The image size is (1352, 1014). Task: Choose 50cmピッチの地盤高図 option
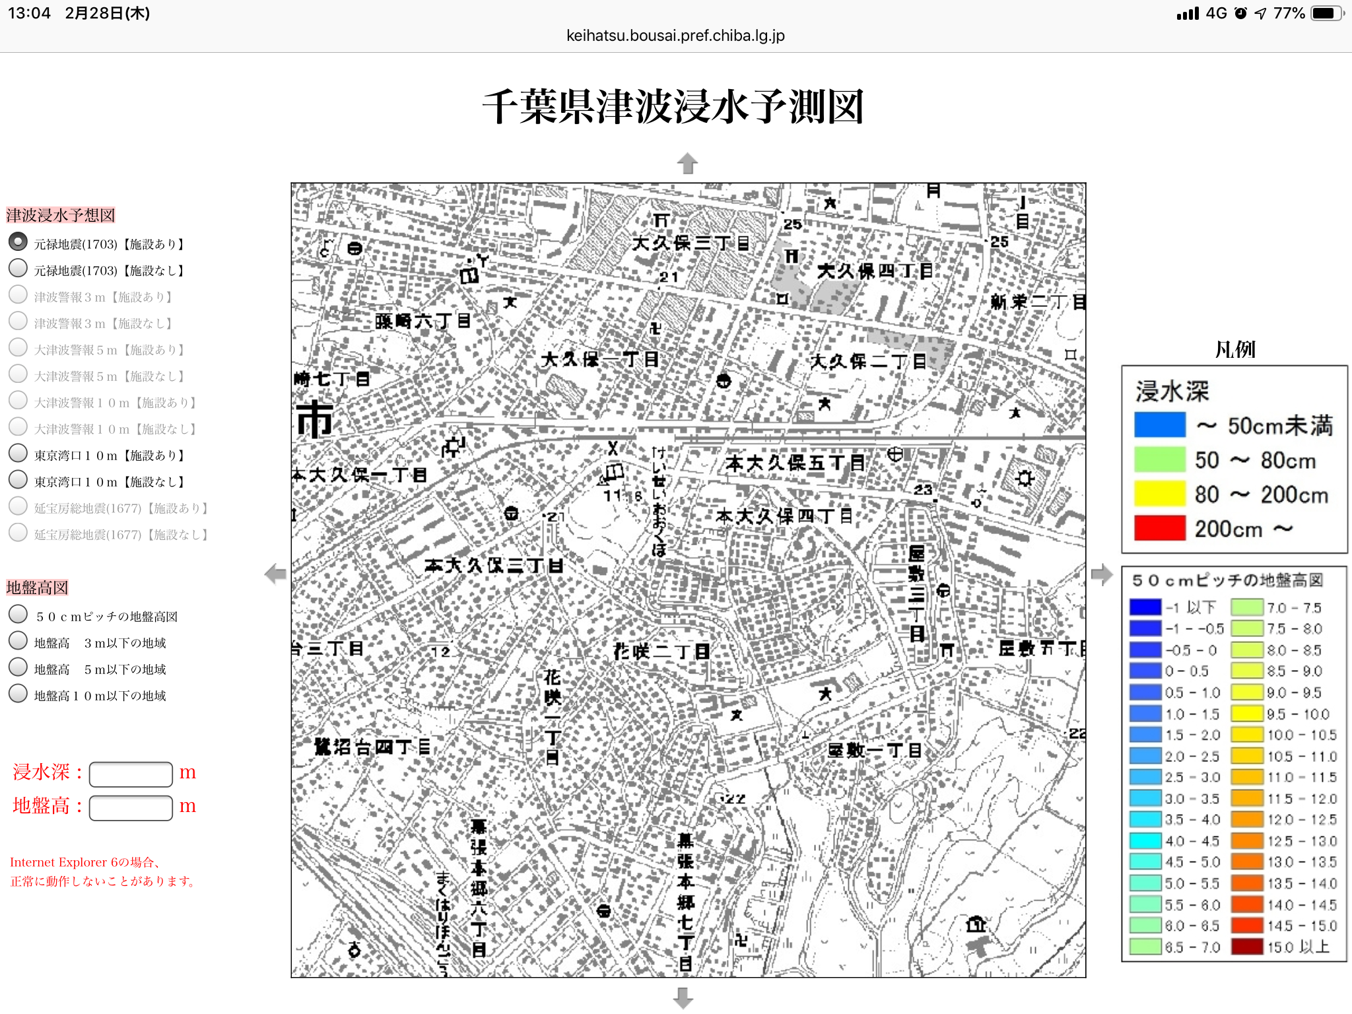coord(18,615)
